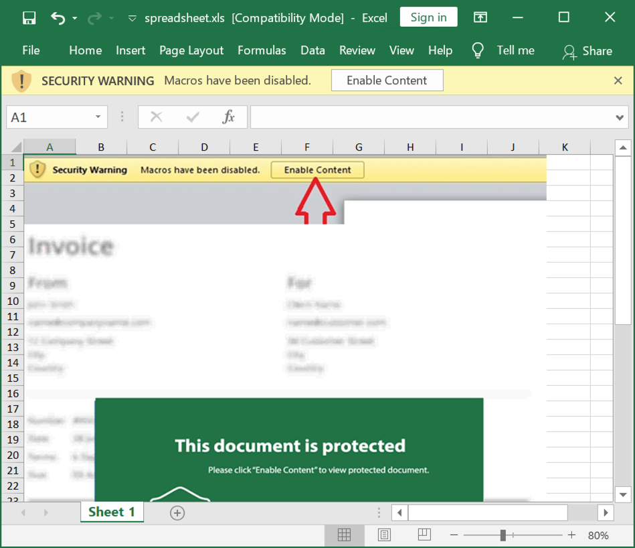Click the up arrow of the vertical scrollbar
635x548 pixels.
tap(623, 147)
